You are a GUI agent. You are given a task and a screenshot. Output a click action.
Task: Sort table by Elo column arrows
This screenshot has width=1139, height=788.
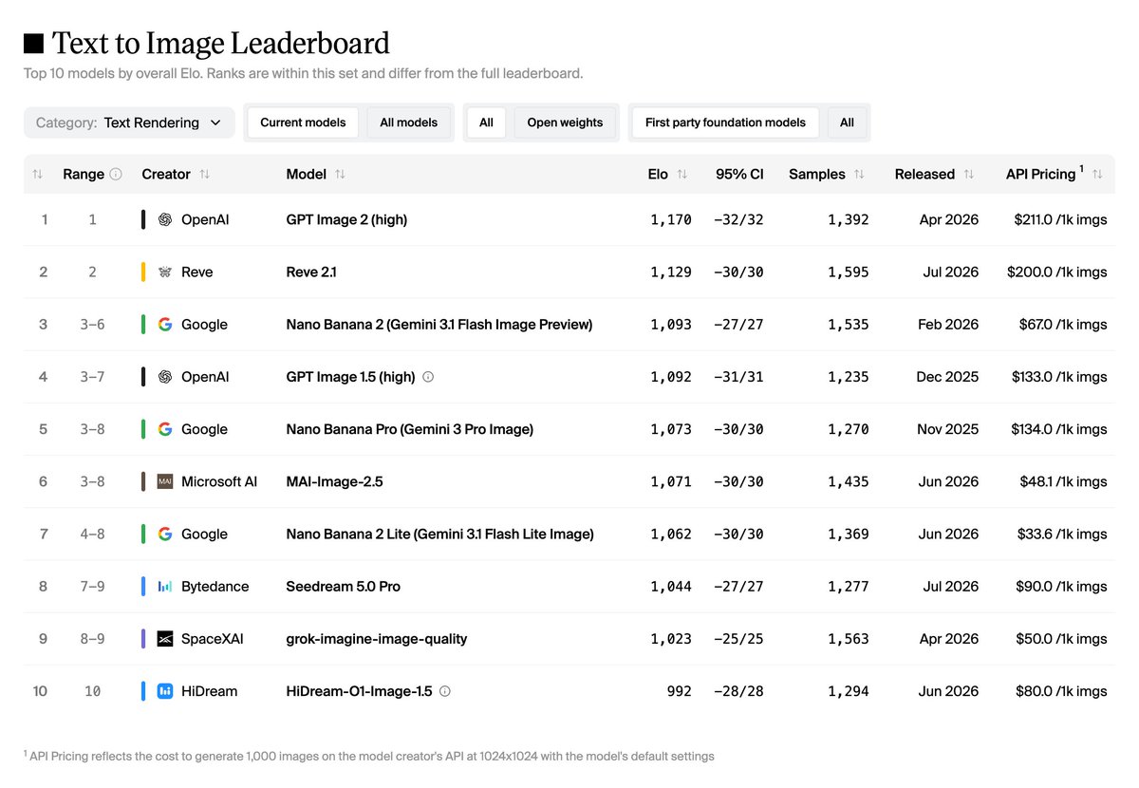tap(682, 175)
